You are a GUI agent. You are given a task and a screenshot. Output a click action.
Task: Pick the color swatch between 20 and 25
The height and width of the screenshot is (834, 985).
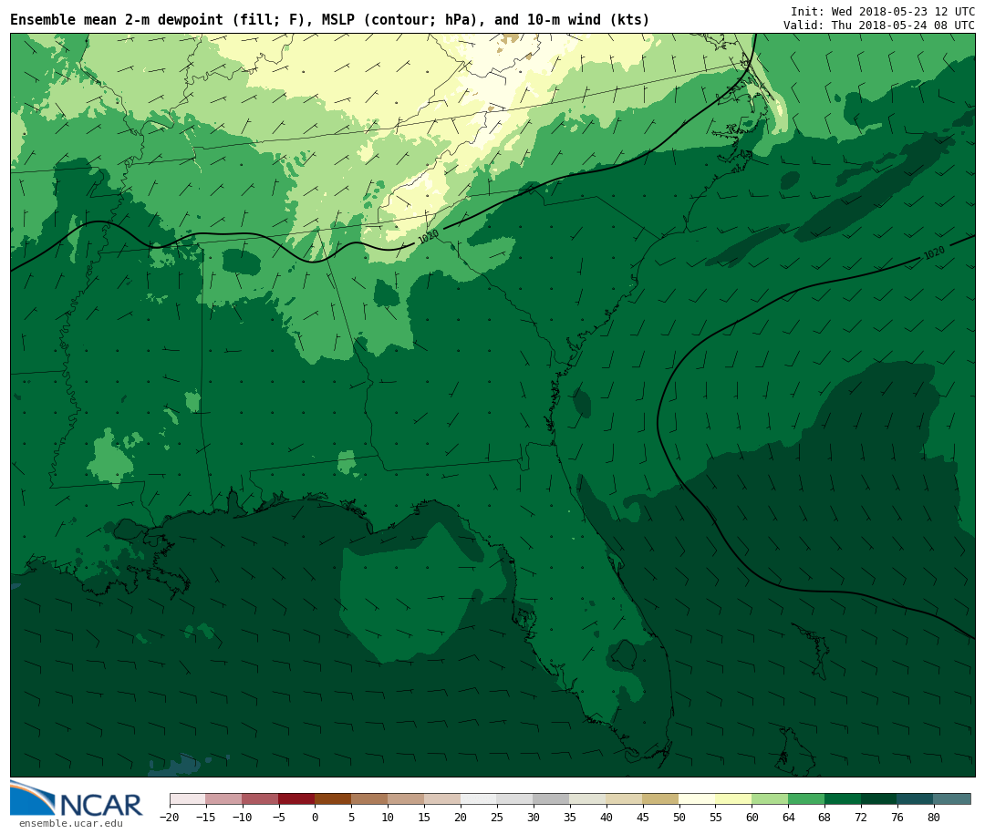tap(479, 799)
